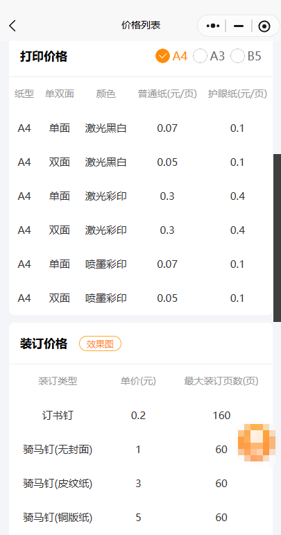Viewport: 281px width, 535px height.
Task: Click 喷墨彩印 in the 单面 row
Action: 105,264
